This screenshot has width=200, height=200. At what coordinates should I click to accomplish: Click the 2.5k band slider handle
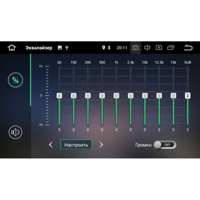[x=131, y=96]
